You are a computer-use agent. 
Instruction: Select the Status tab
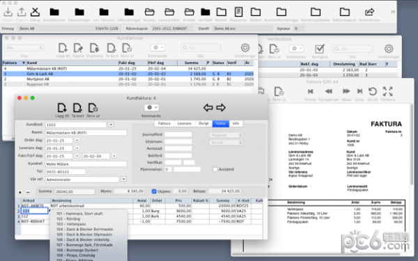221,124
